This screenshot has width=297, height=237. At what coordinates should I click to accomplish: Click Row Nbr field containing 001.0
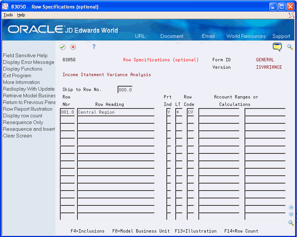(x=67, y=112)
